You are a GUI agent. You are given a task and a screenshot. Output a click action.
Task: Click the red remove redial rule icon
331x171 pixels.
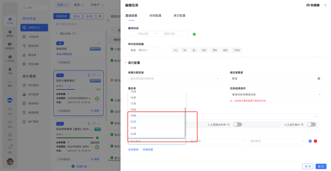pos(315,141)
